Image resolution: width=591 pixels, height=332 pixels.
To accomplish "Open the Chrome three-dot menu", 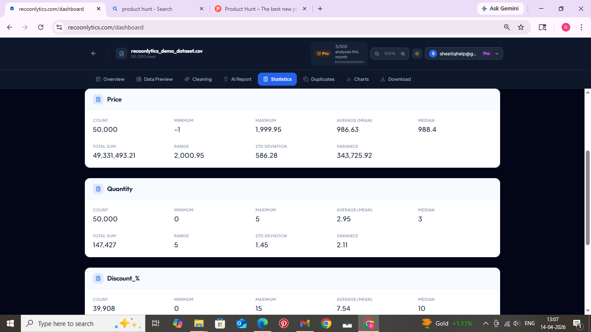I will pos(581,27).
